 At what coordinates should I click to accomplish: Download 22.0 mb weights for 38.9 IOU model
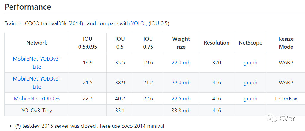click(x=181, y=83)
